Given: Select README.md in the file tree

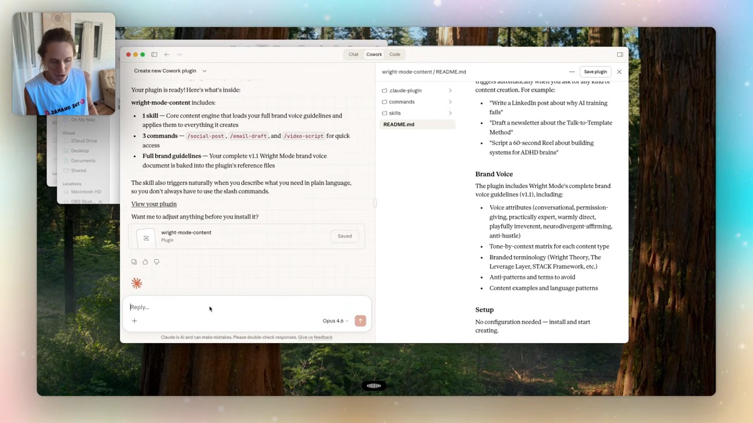Looking at the screenshot, I should pyautogui.click(x=418, y=125).
